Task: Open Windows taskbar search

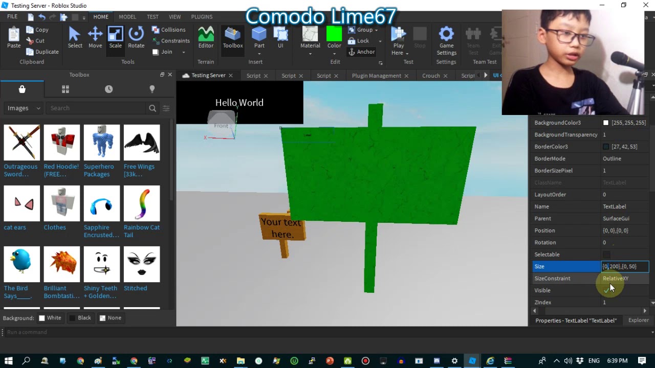Action: [27, 361]
